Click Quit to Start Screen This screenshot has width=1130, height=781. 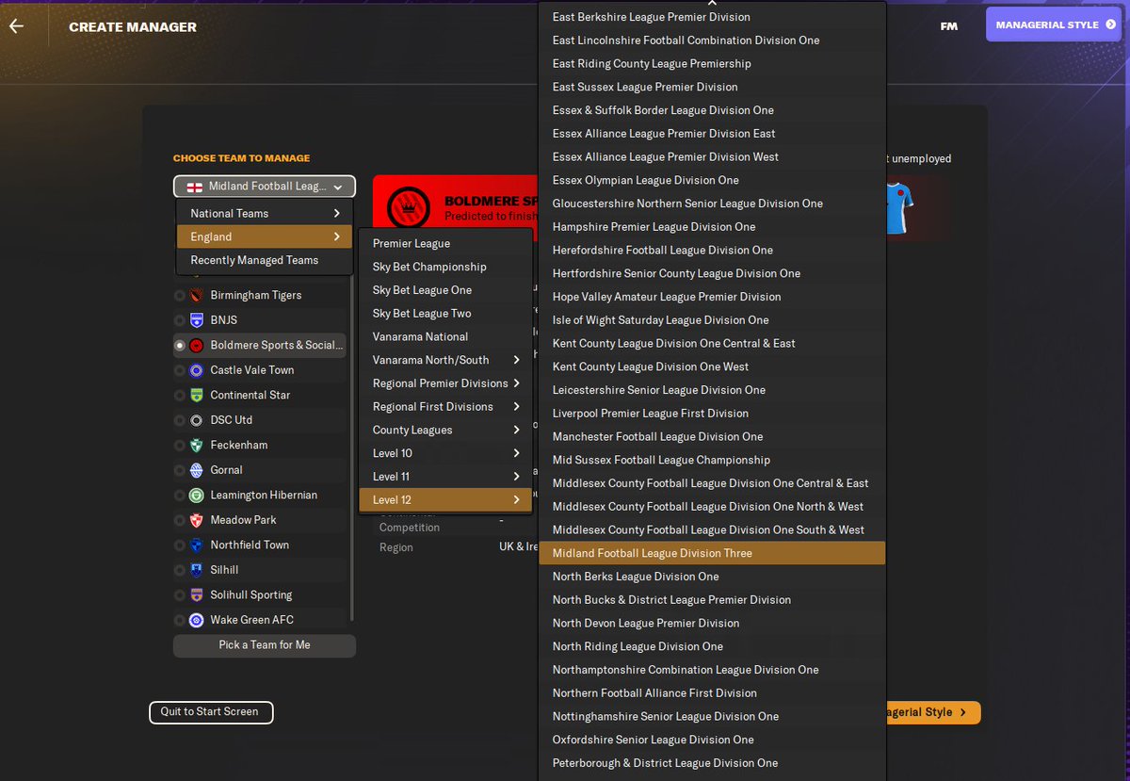click(211, 712)
